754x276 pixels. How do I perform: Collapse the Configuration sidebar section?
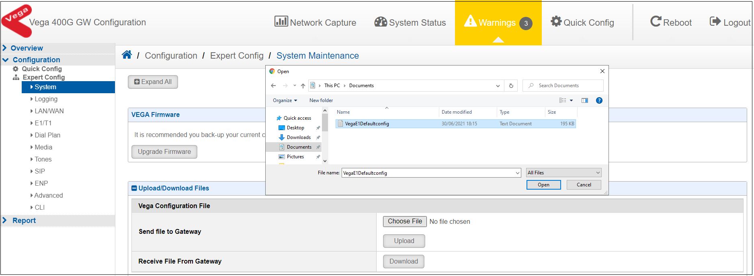coord(5,60)
